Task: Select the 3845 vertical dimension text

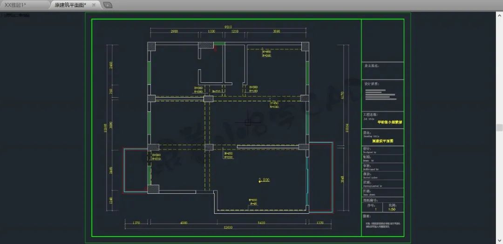Action: click(342, 180)
